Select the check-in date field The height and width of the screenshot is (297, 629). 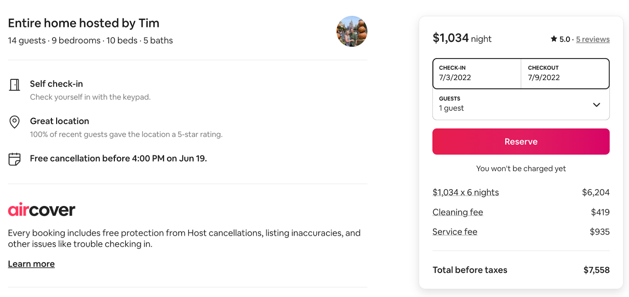click(477, 74)
